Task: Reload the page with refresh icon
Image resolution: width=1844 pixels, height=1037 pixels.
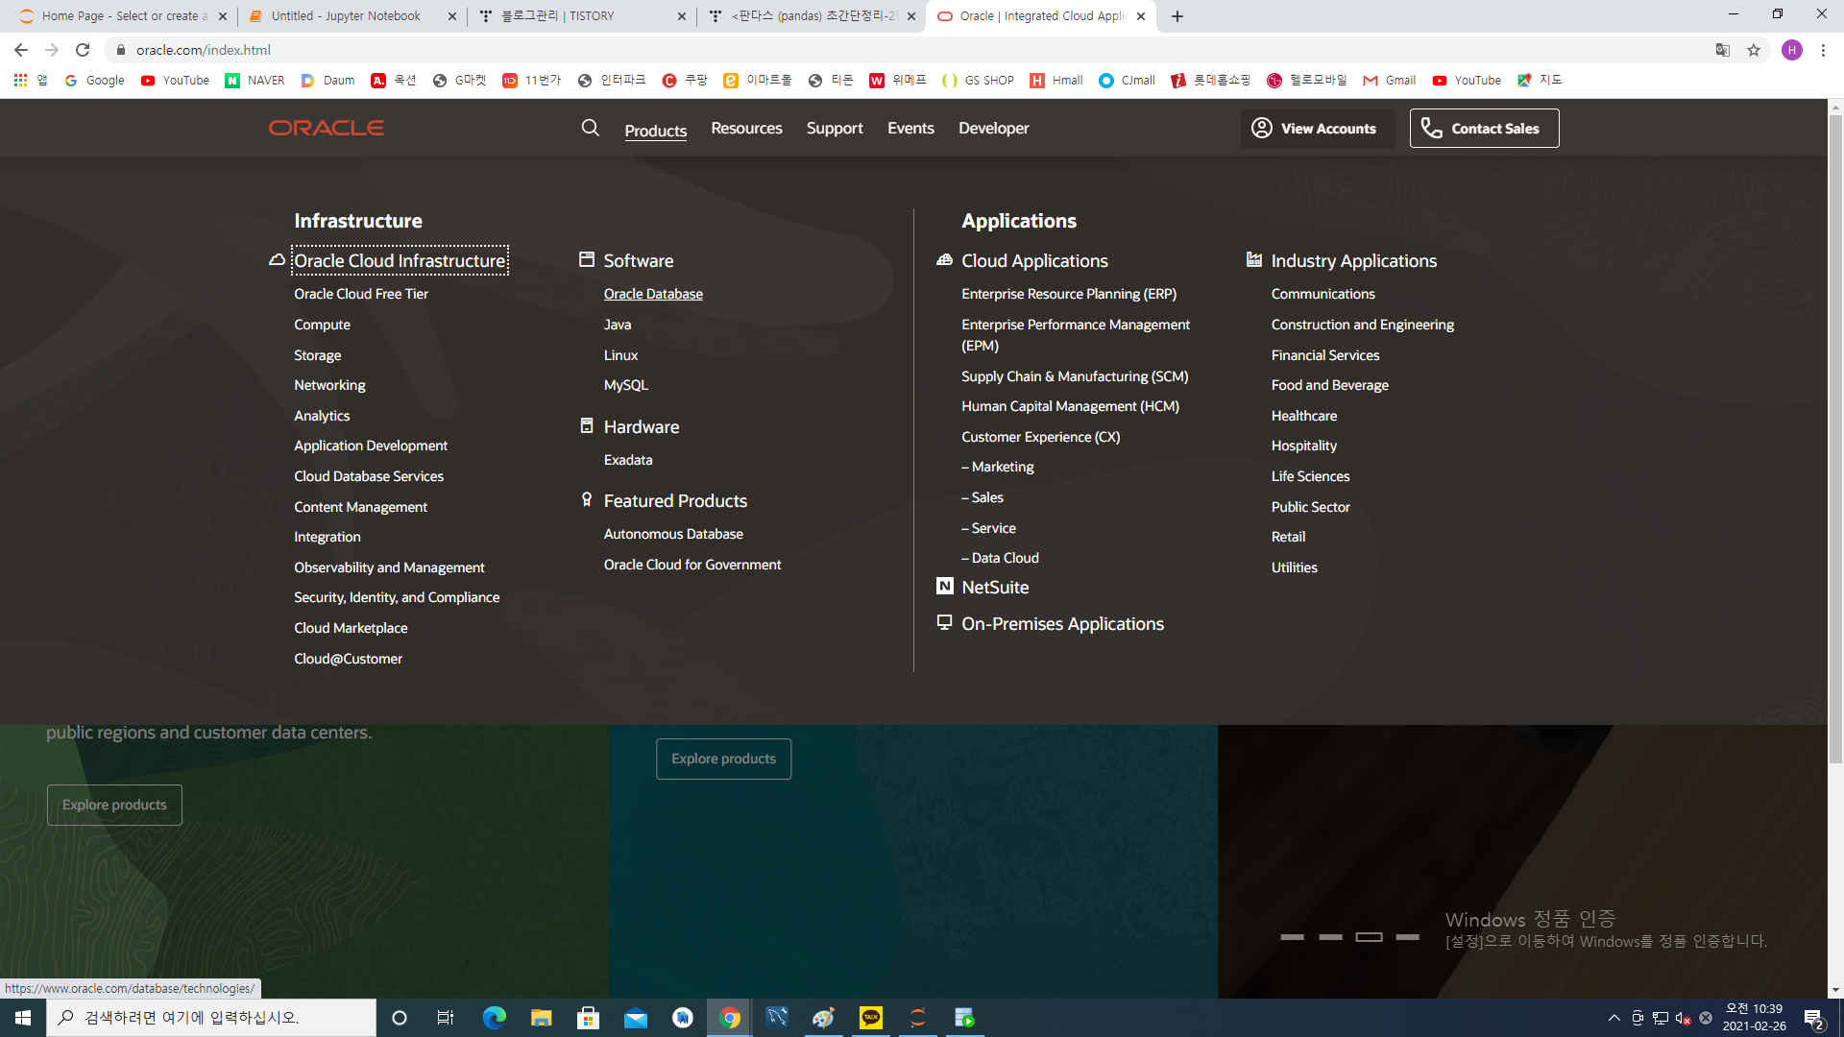Action: tap(83, 50)
